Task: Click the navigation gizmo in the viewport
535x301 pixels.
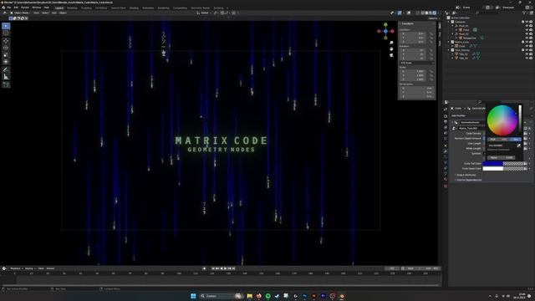Action: tap(385, 31)
